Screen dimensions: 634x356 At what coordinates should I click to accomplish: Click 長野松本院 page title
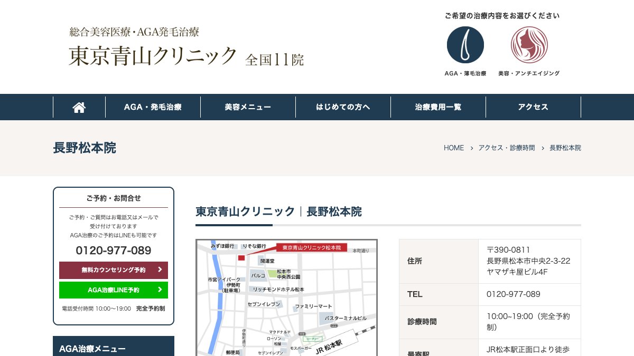pos(85,148)
